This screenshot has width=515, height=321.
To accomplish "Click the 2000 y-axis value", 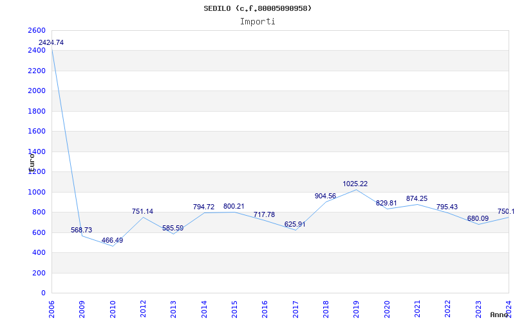I will (37, 91).
